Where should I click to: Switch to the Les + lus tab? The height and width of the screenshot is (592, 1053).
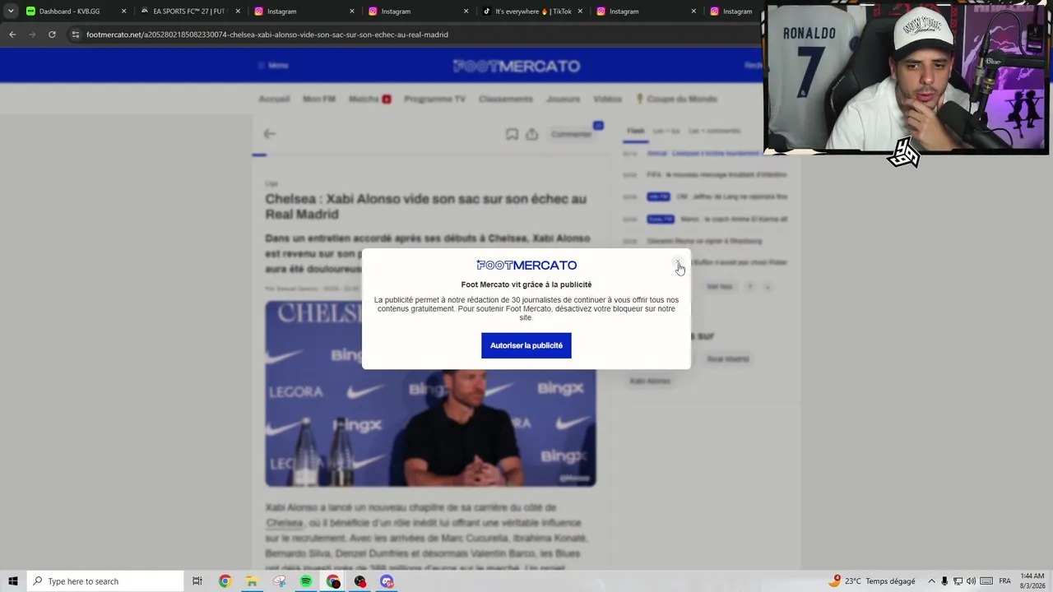tap(666, 131)
